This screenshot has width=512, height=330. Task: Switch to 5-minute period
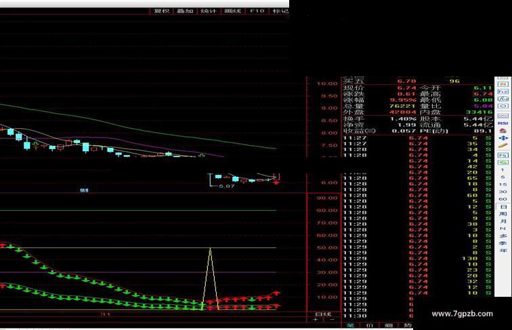503,177
